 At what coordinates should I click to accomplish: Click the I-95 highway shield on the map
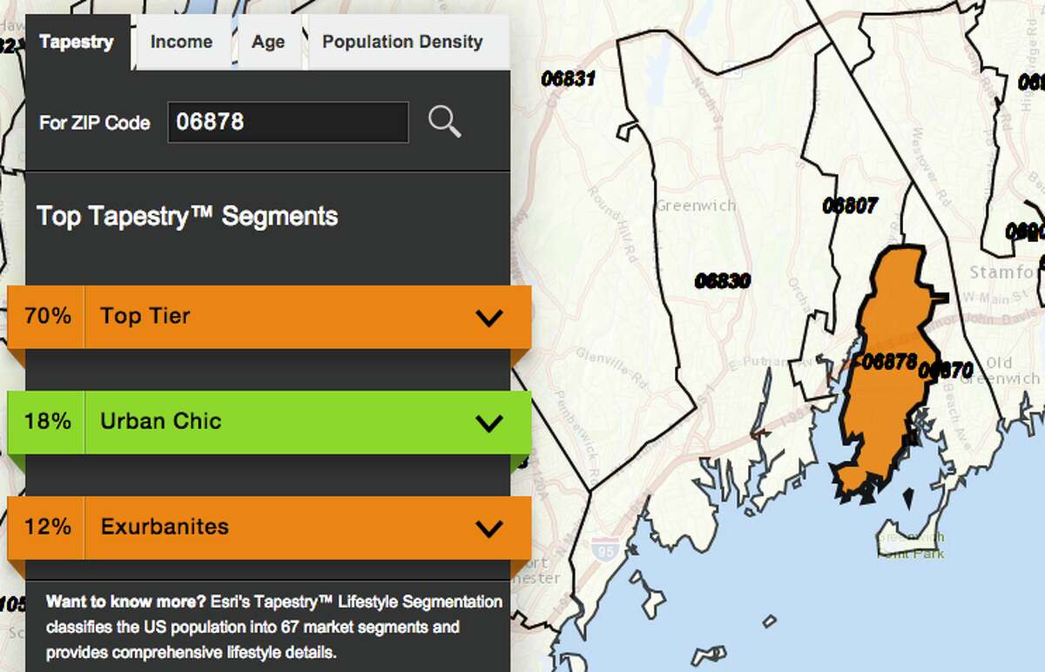click(x=606, y=548)
